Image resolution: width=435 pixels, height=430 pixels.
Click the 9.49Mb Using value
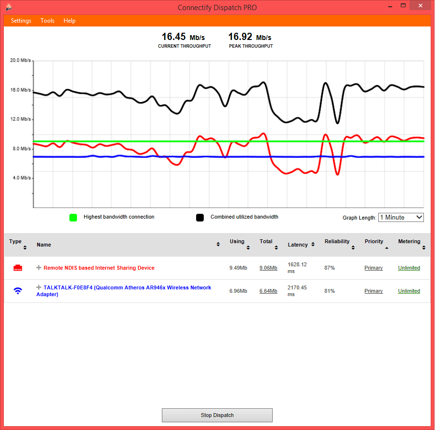tap(238, 268)
